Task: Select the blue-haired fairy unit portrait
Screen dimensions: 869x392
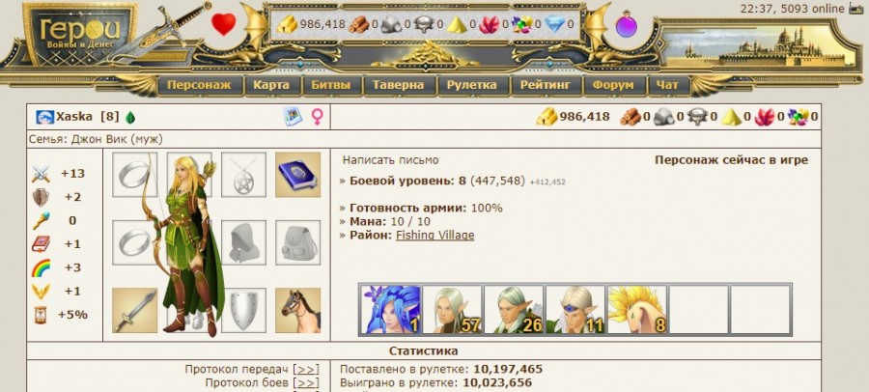Action: point(391,309)
